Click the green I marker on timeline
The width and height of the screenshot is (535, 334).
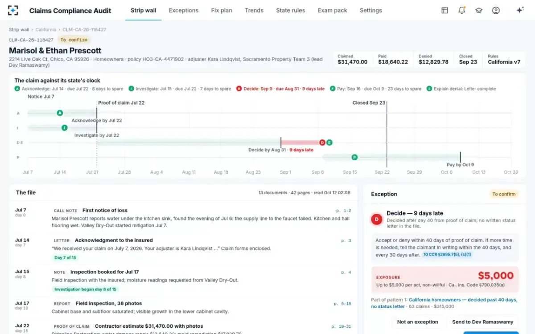click(65, 128)
